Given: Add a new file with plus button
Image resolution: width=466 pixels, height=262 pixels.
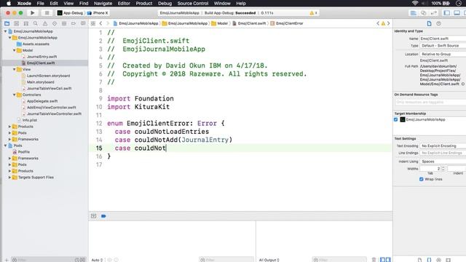Looking at the screenshot, I should coord(7,260).
